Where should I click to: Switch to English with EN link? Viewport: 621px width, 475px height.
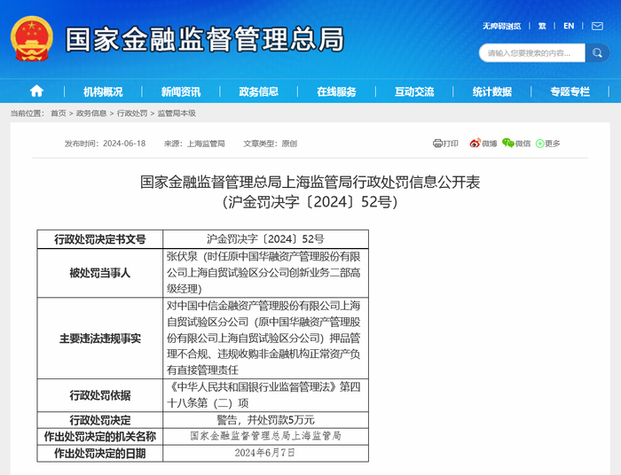[x=569, y=26]
